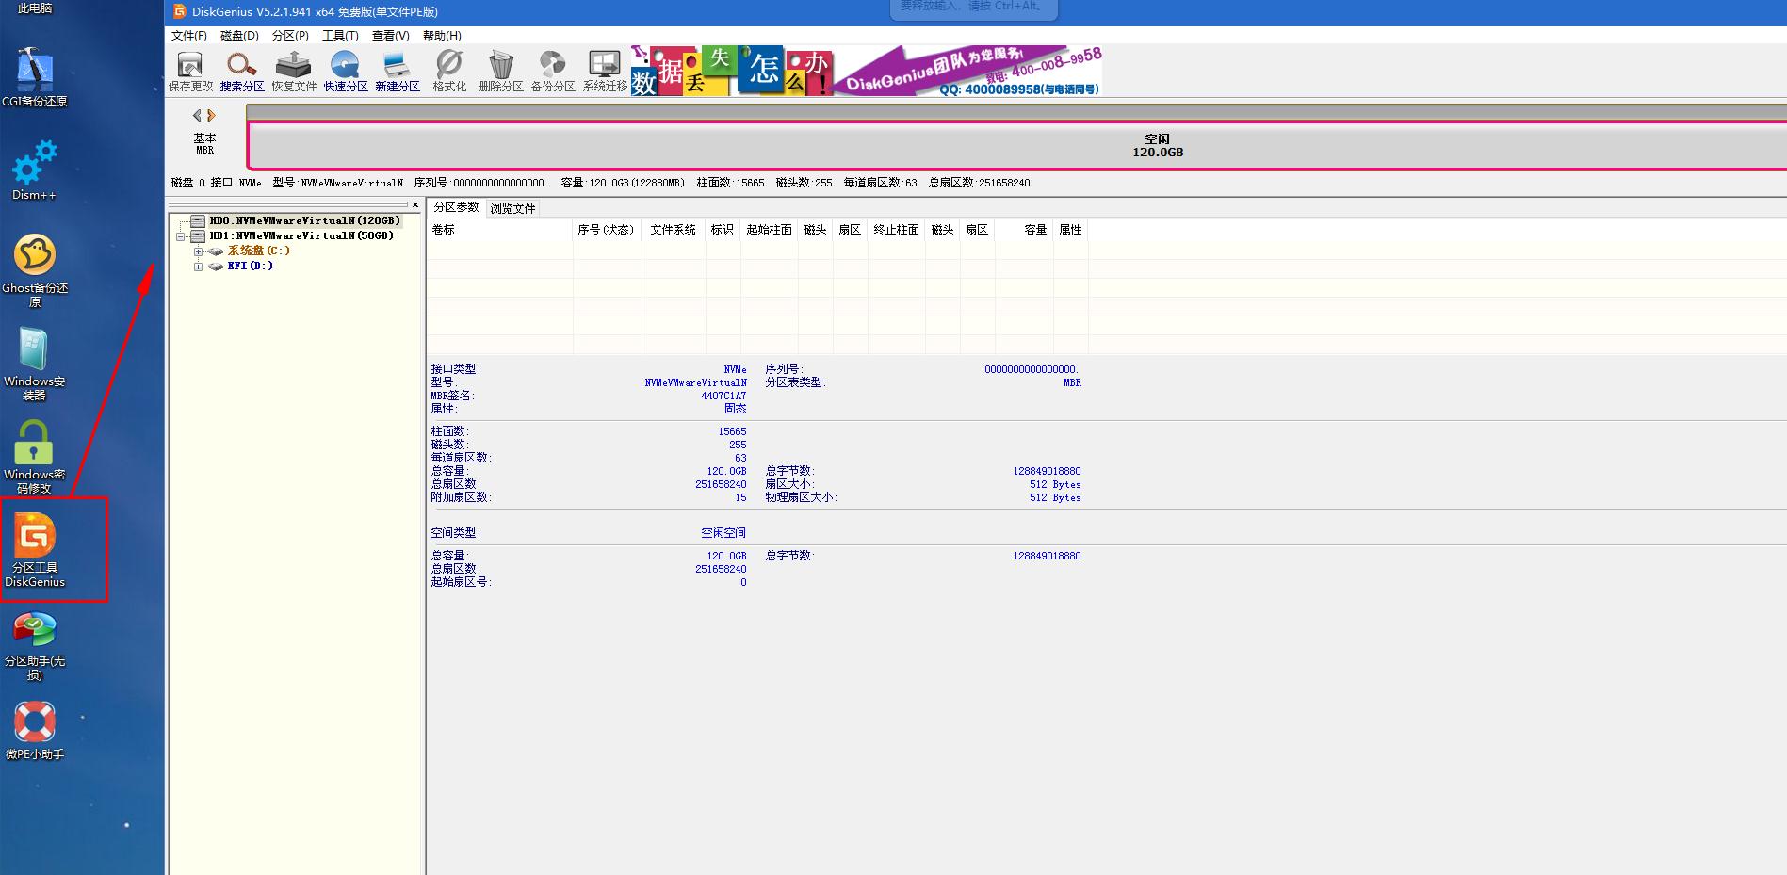Select HD1:NVMeVMwareVirtualN(58GB) in the tree
The width and height of the screenshot is (1787, 875).
(301, 235)
